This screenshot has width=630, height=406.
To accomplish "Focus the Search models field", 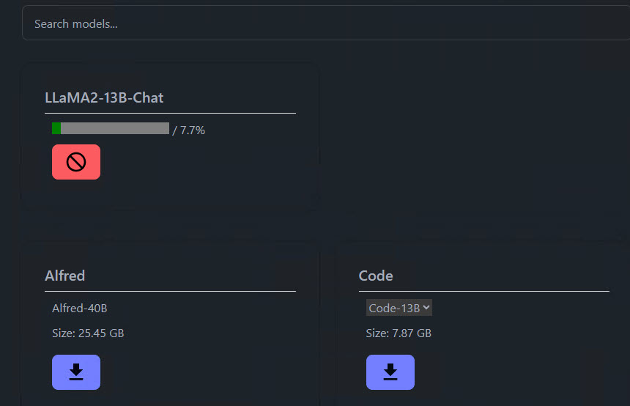I will pyautogui.click(x=326, y=23).
